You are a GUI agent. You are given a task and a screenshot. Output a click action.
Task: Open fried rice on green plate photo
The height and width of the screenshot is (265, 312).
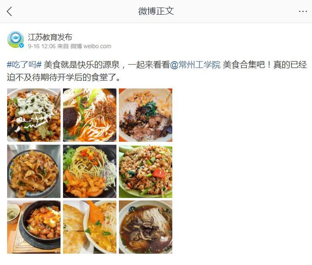tap(146, 171)
